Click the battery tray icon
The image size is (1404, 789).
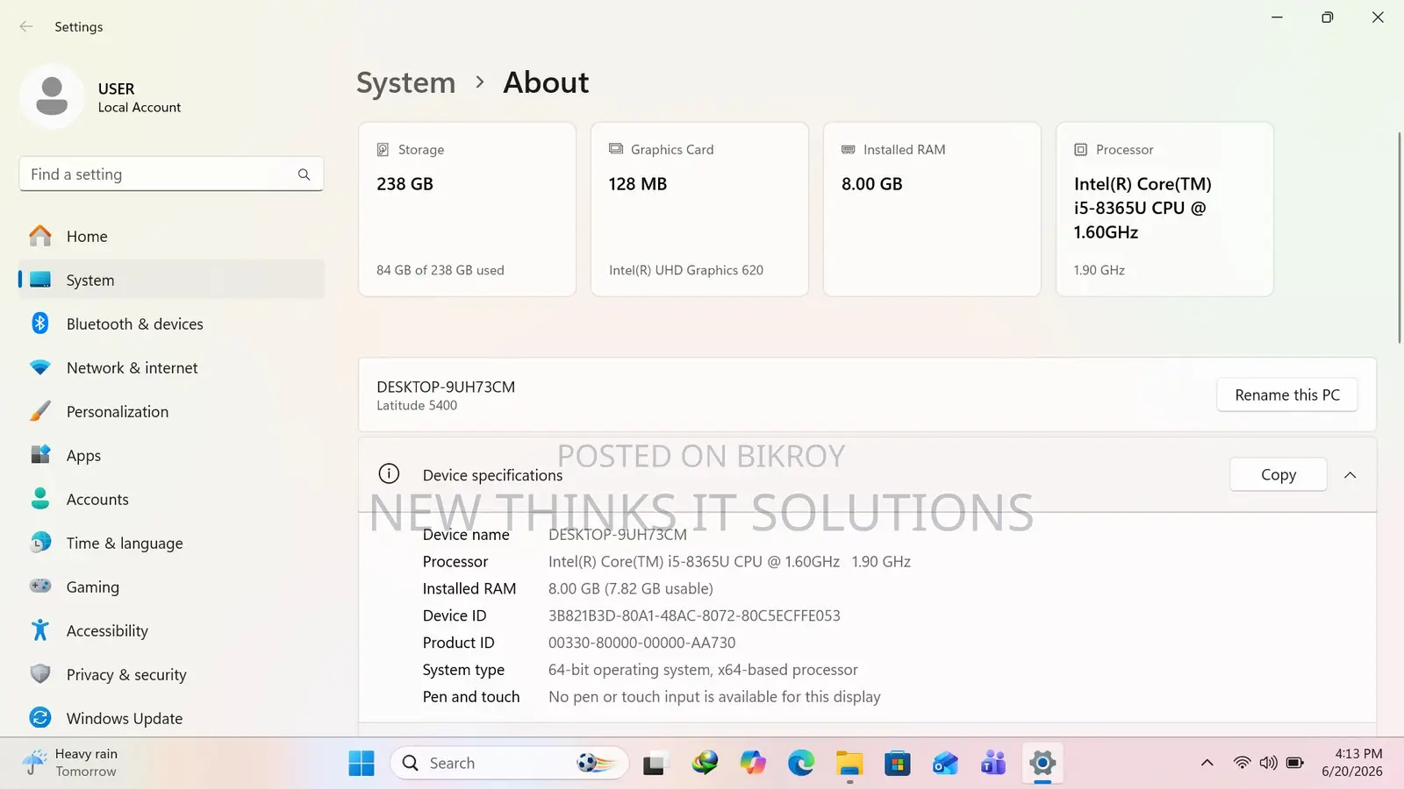pyautogui.click(x=1294, y=763)
